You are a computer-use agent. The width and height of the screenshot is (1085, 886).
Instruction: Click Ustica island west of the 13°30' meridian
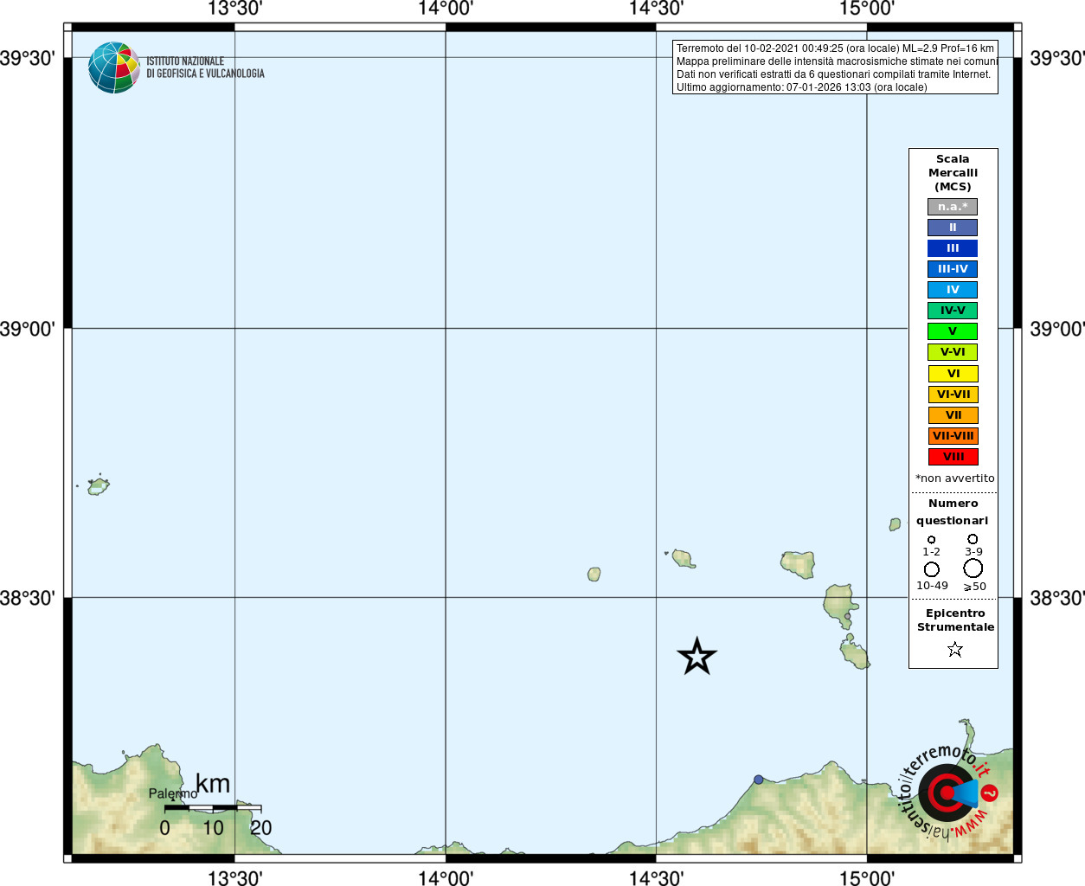(99, 486)
